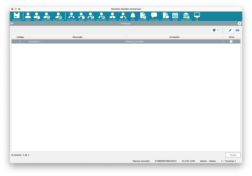The image size is (252, 176).
Task: Sort by the Descrição column header
Action: point(77,37)
